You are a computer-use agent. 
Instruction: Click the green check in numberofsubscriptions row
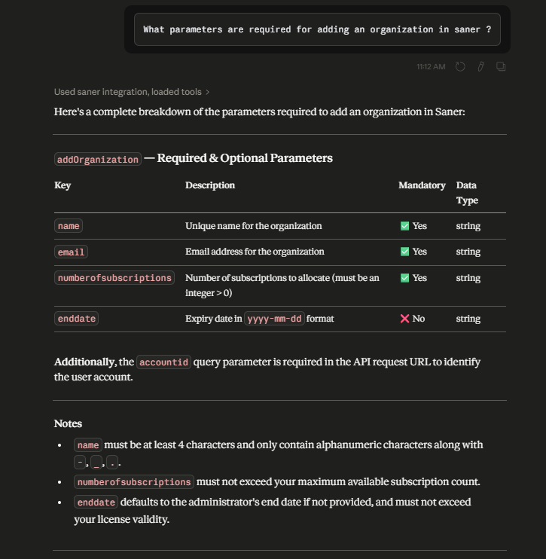pos(404,278)
